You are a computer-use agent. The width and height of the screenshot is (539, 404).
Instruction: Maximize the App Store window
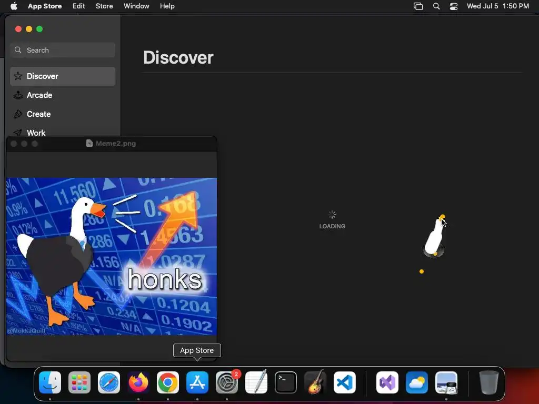click(39, 29)
